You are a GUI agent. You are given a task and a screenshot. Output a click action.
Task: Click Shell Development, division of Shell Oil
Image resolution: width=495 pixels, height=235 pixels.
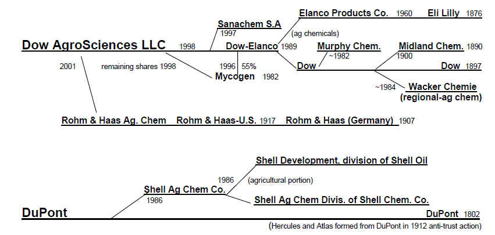[x=341, y=160]
